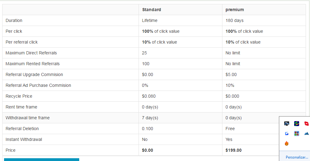Screen dimensions: 310x161
Task: Click the red lips tray icon
Action: [x=307, y=124]
